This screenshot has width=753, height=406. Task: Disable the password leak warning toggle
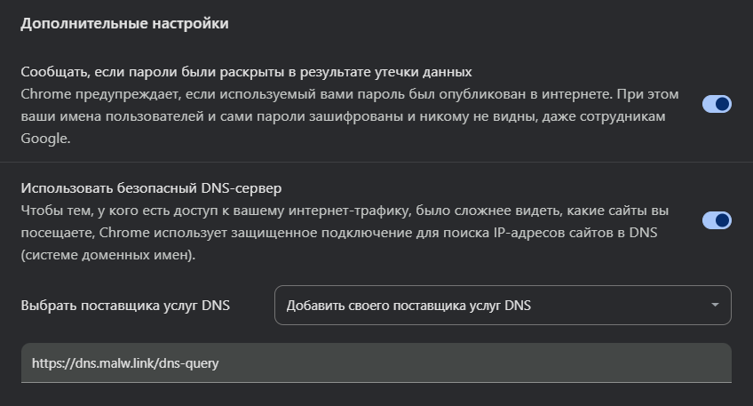(x=717, y=104)
